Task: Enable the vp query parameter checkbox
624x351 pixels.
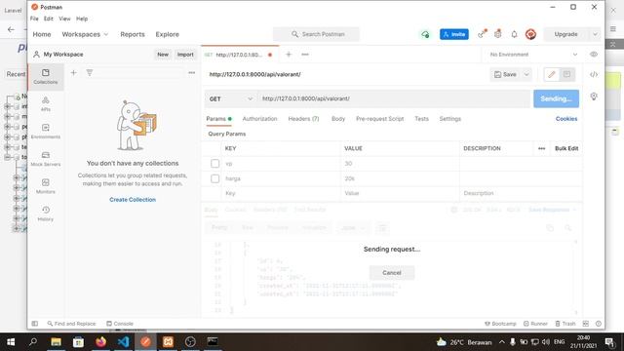Action: tap(214, 164)
